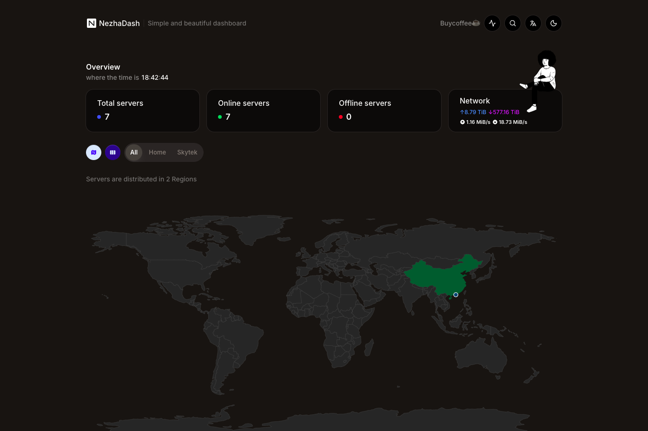This screenshot has height=431, width=648.
Task: Click the server marker dot on the map
Action: (x=456, y=295)
